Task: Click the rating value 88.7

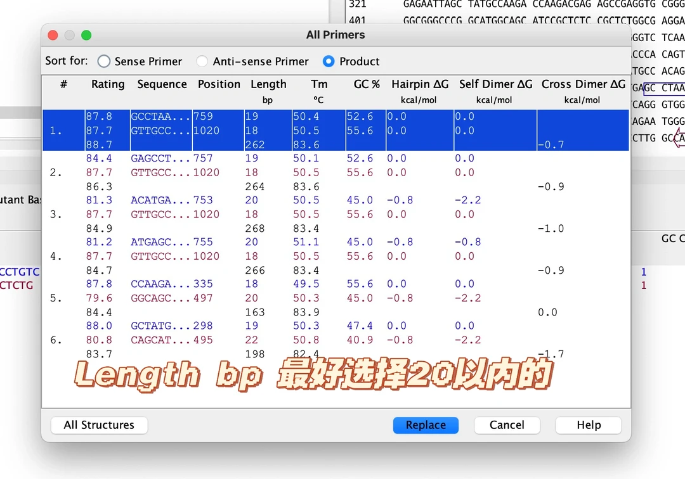Action: click(99, 144)
